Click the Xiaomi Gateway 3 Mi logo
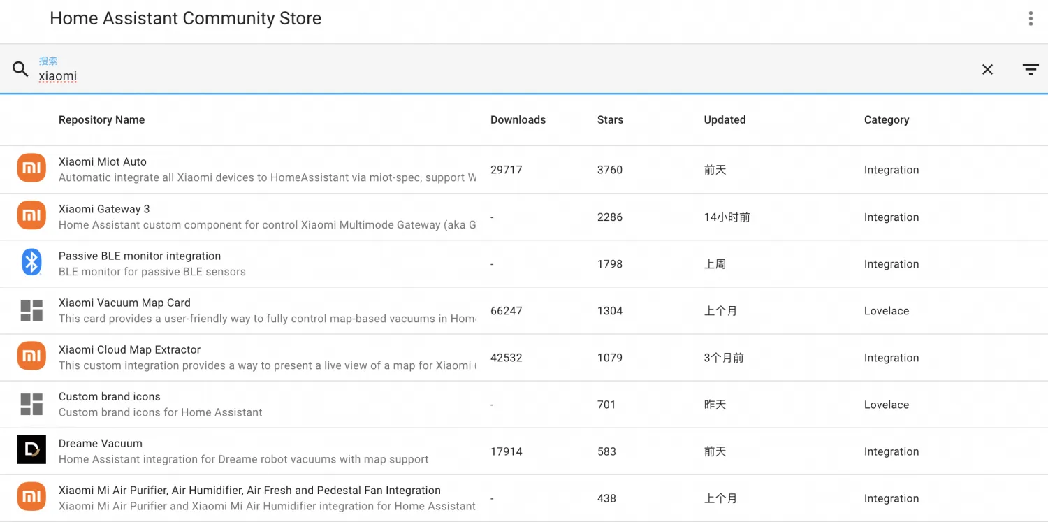The image size is (1048, 522). click(31, 215)
